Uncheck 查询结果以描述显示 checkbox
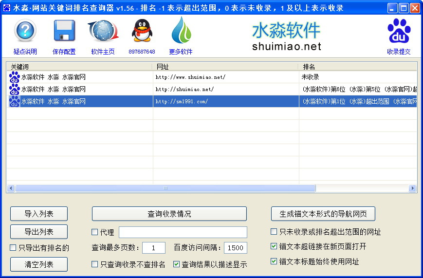This screenshot has width=423, height=278. point(176,264)
